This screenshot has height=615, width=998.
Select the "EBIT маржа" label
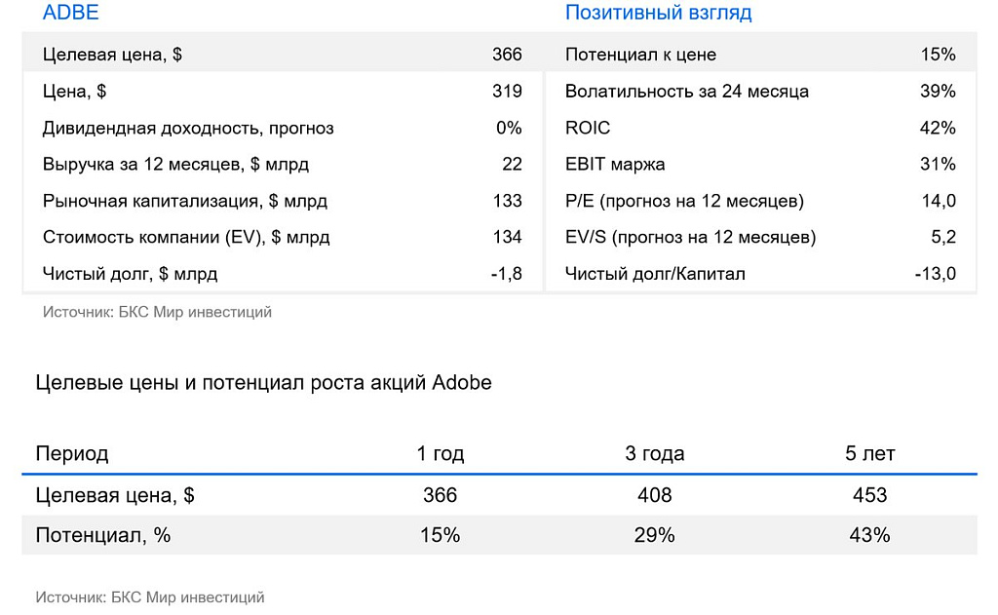click(615, 165)
